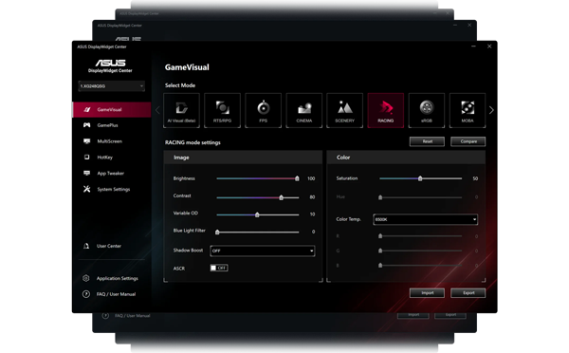The image size is (569, 353).
Task: Toggle the ASCR switch
Action: 219,268
